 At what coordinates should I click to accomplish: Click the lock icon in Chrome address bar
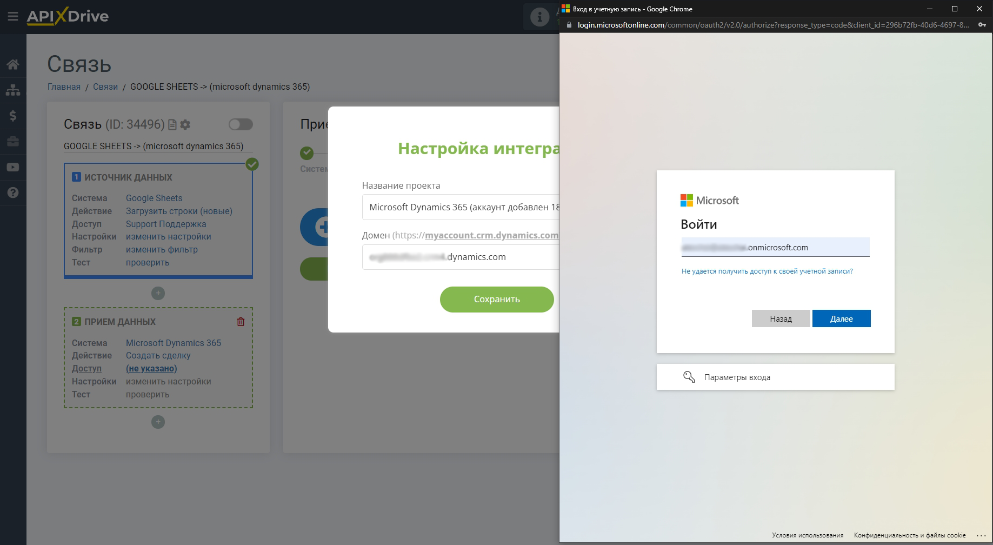(x=569, y=25)
